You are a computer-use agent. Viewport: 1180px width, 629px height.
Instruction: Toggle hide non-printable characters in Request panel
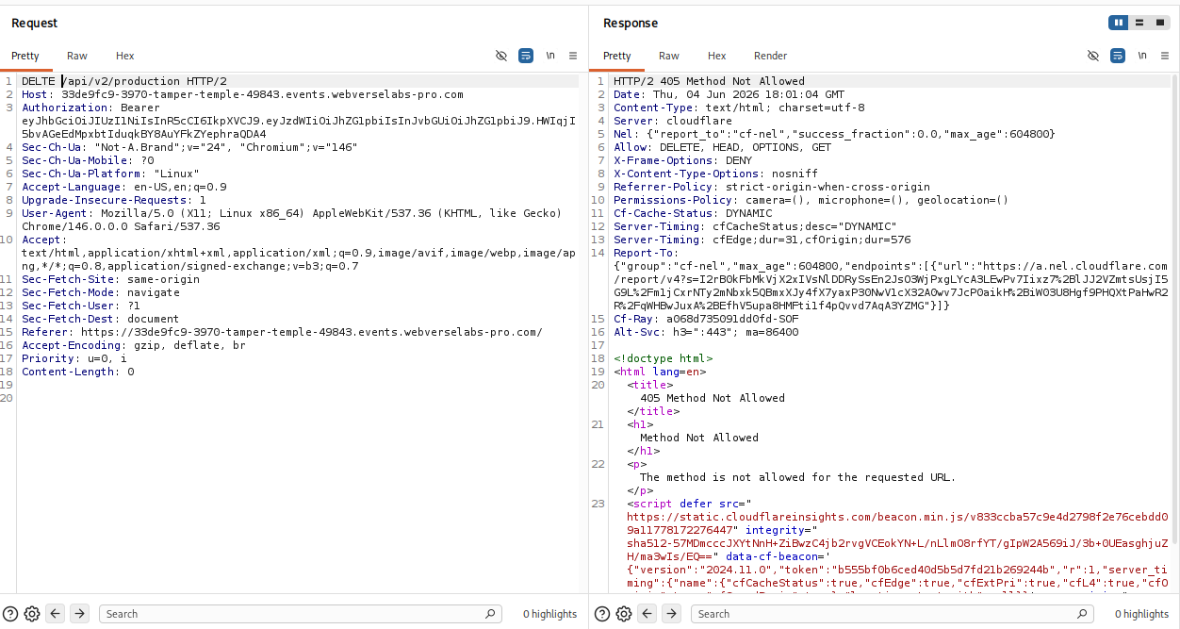click(x=501, y=56)
